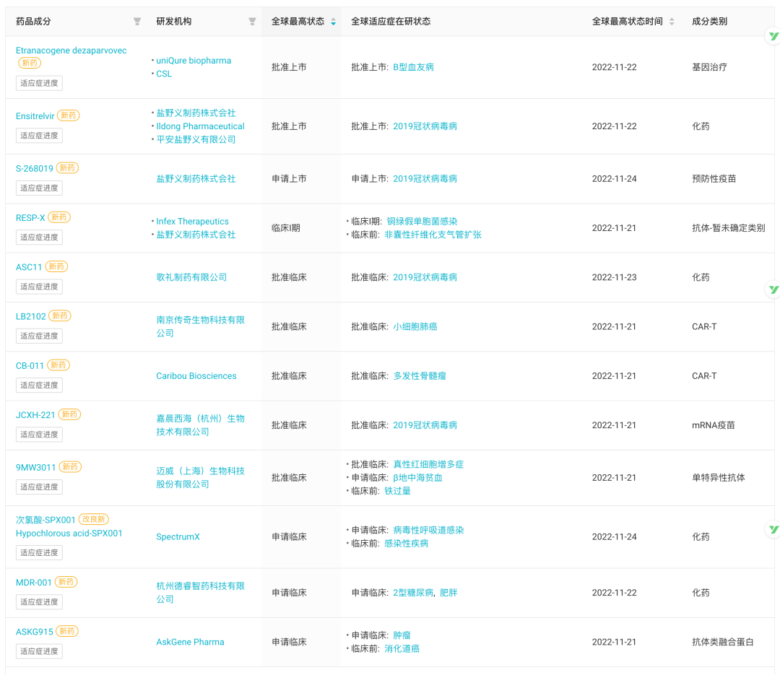The width and height of the screenshot is (780, 675).
Task: Click the 适应症进度 button under CB-011
Action: (39, 386)
